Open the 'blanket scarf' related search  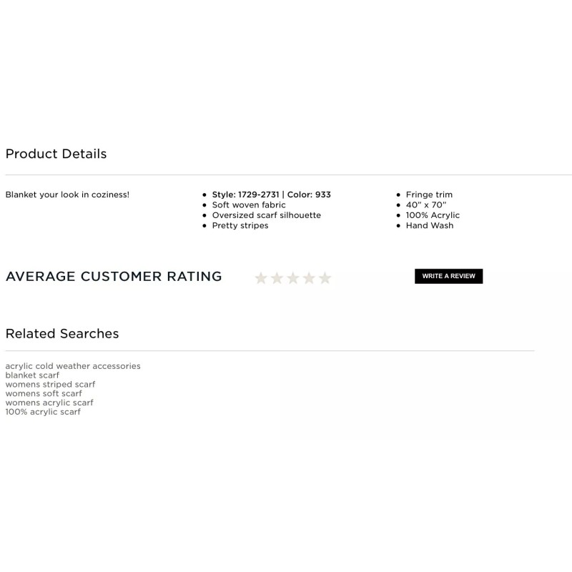coord(32,375)
